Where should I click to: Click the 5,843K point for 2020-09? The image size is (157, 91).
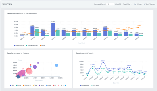(129, 67)
